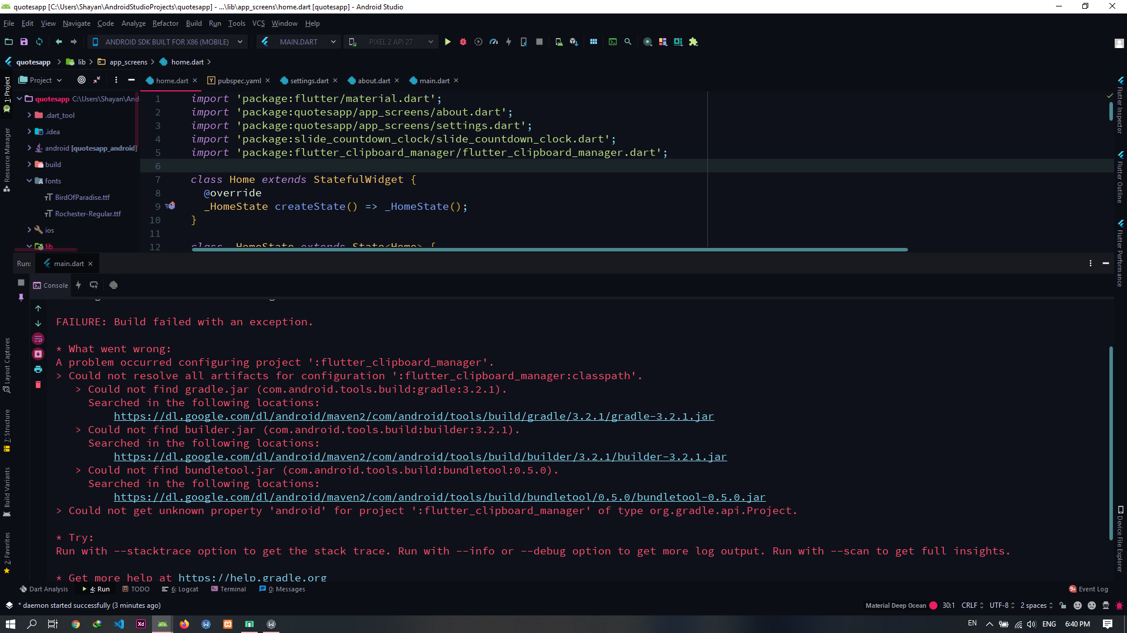1127x633 pixels.
Task: Open the Event Log button
Action: [1088, 590]
